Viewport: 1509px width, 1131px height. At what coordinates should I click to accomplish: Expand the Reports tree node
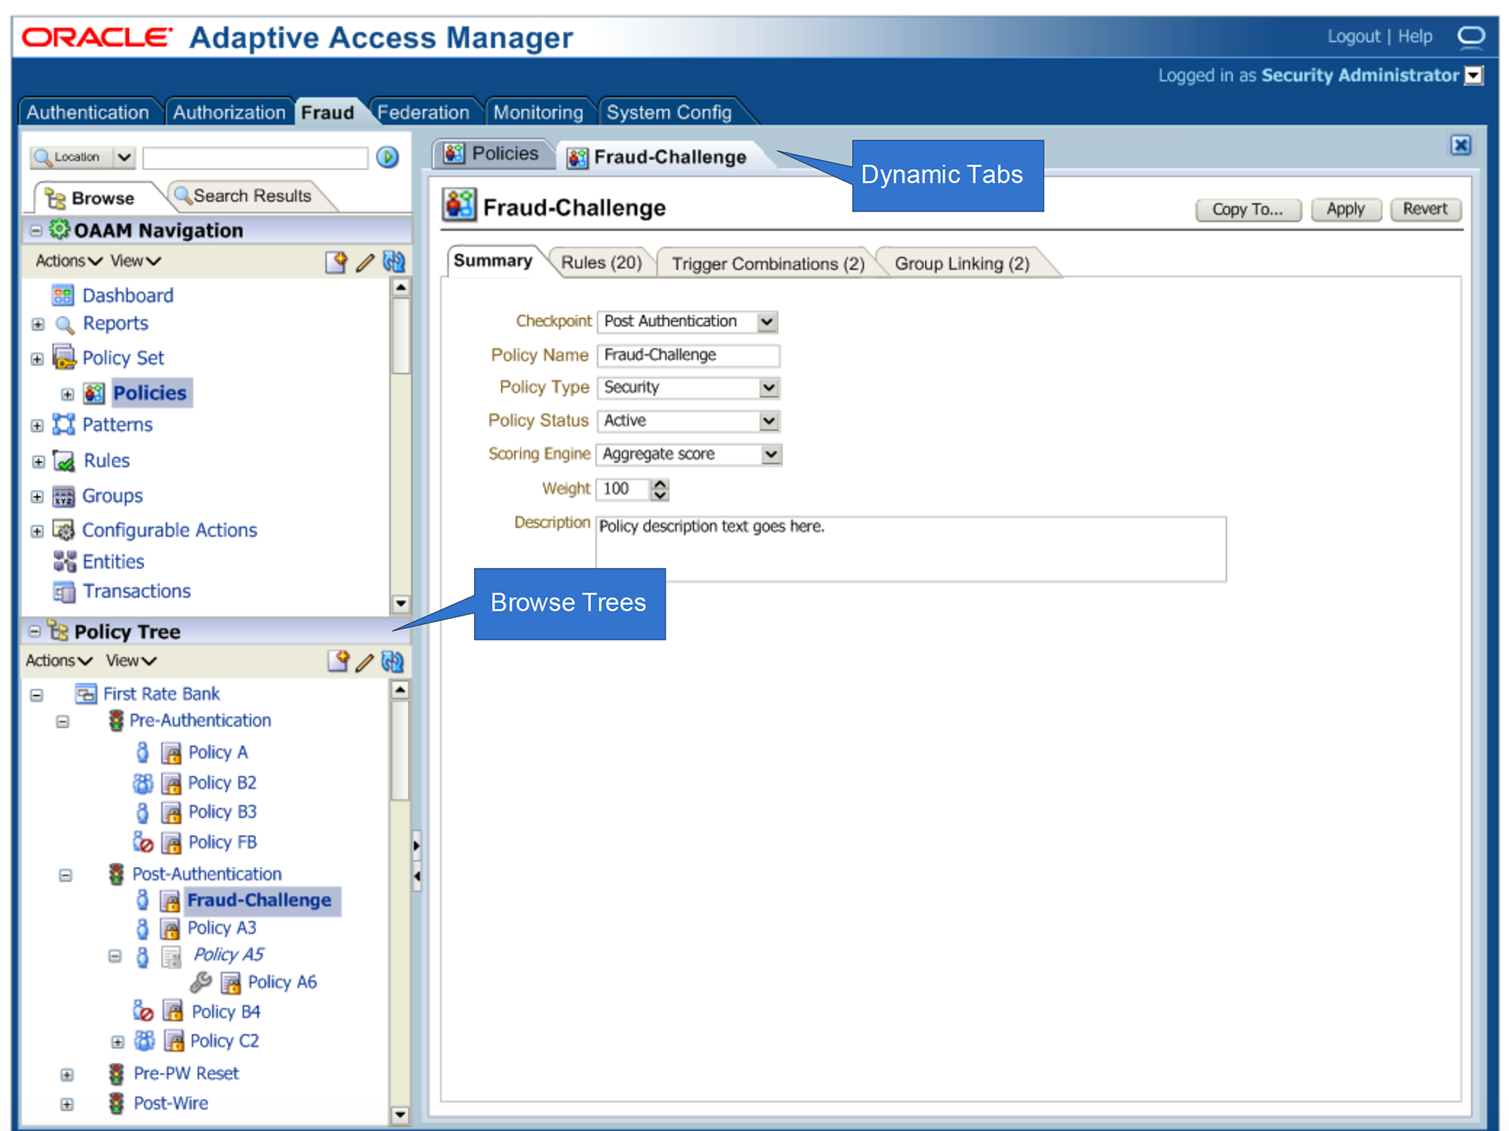(x=38, y=324)
